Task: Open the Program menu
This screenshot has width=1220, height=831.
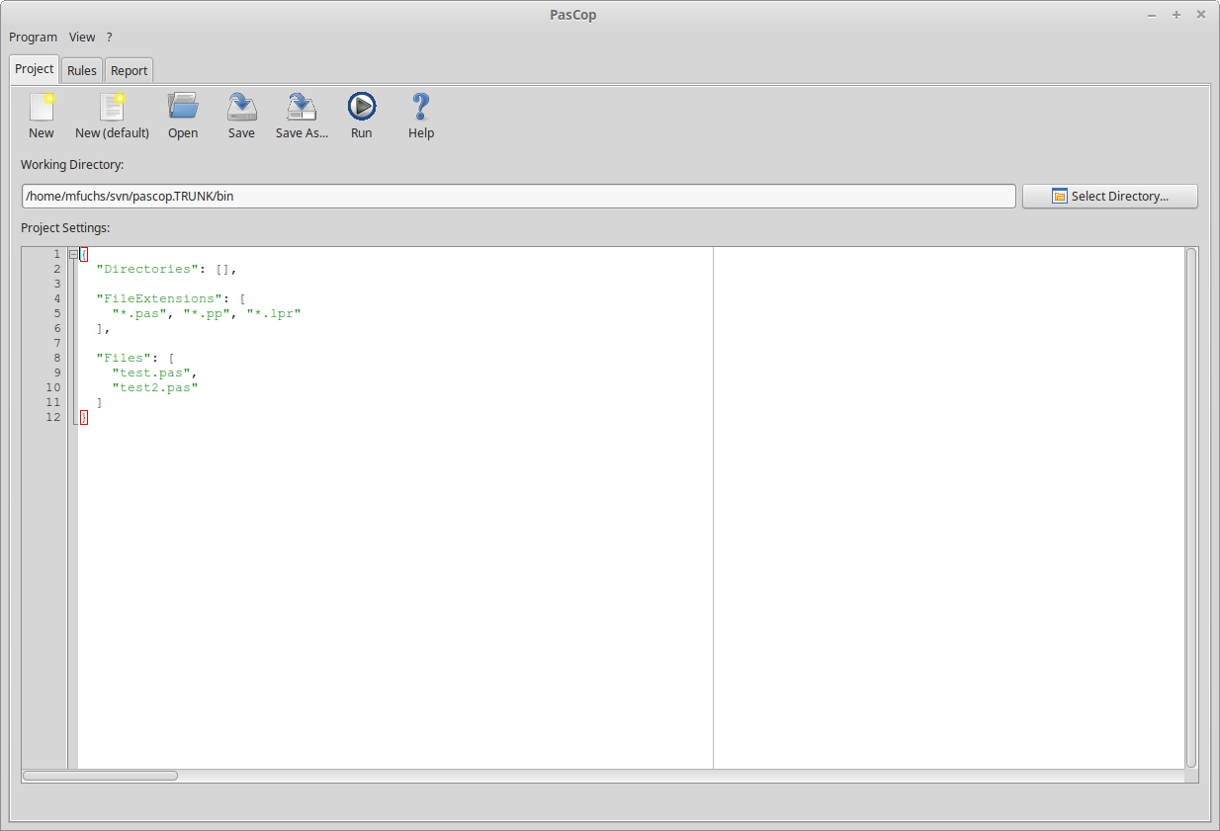Action: pos(34,37)
